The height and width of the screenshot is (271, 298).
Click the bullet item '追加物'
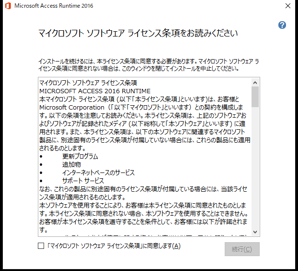pyautogui.click(x=71, y=164)
